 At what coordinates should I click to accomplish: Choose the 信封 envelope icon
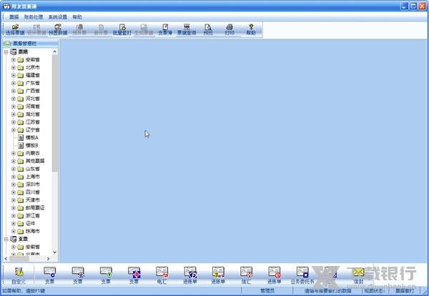coord(357,274)
